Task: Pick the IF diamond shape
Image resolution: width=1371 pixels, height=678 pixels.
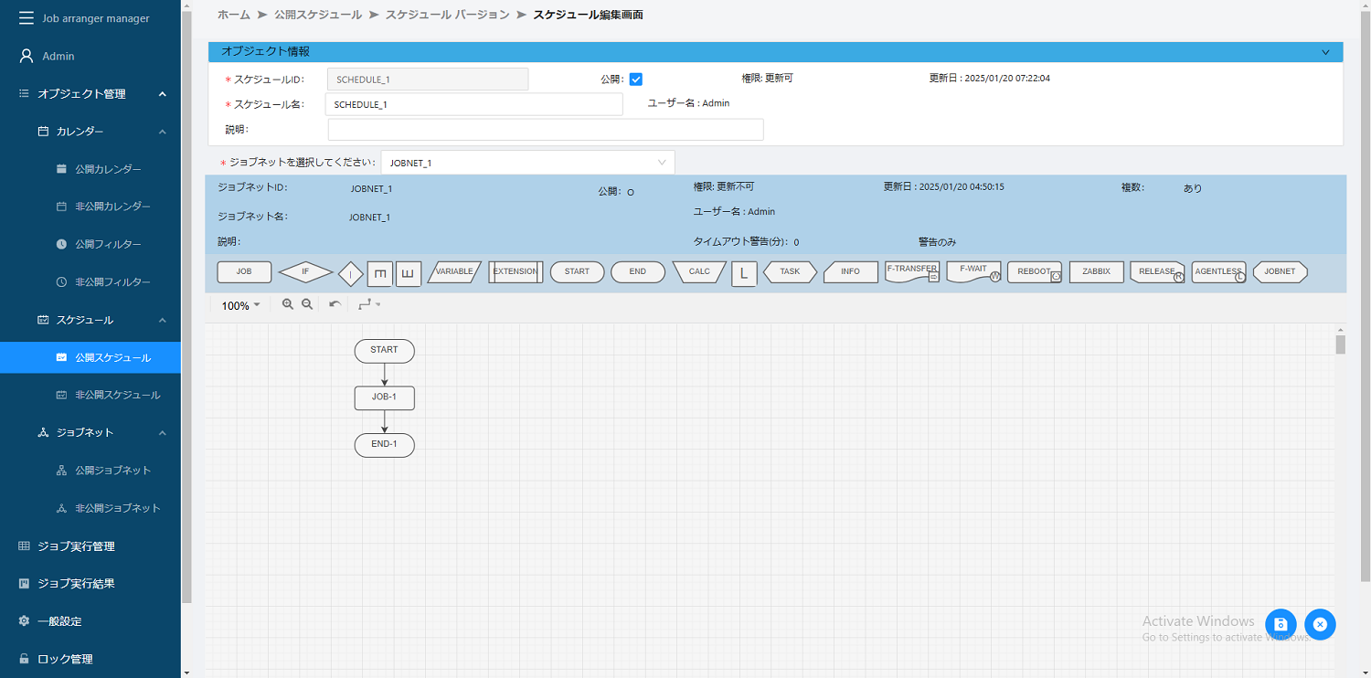Action: 305,271
